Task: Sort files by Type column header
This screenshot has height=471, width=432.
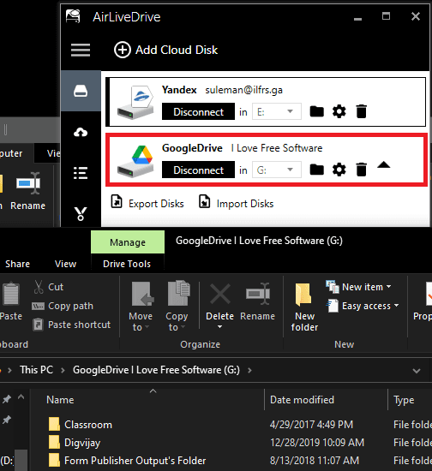Action: coord(404,400)
